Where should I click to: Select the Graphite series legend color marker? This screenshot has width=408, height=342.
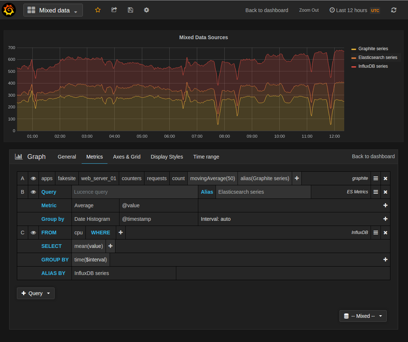point(354,48)
